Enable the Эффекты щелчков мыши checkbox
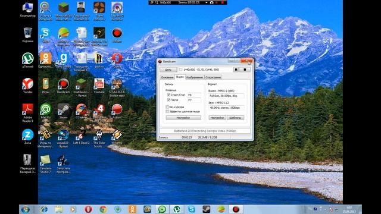Screen dimensions: 381x214 coord(167,111)
